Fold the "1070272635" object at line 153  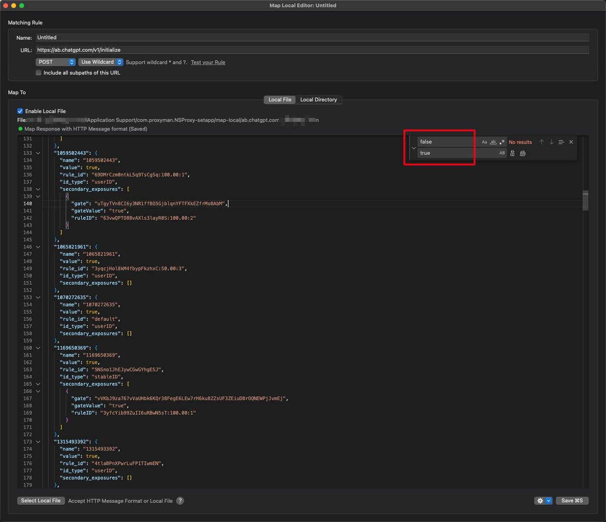click(x=38, y=297)
